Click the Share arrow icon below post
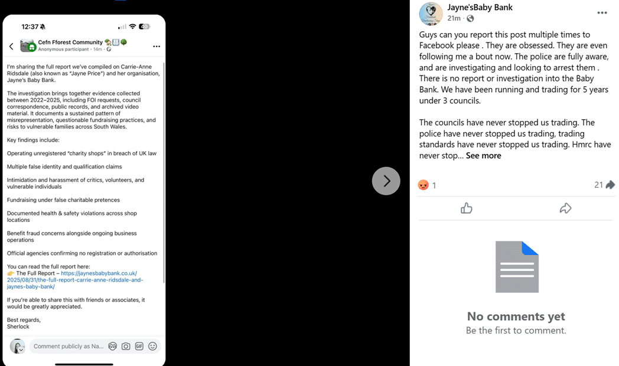The height and width of the screenshot is (366, 619). pyautogui.click(x=565, y=208)
